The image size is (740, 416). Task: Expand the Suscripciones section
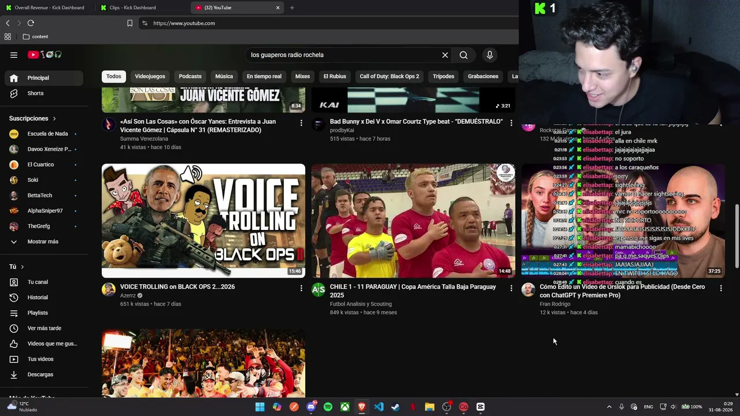tap(33, 118)
